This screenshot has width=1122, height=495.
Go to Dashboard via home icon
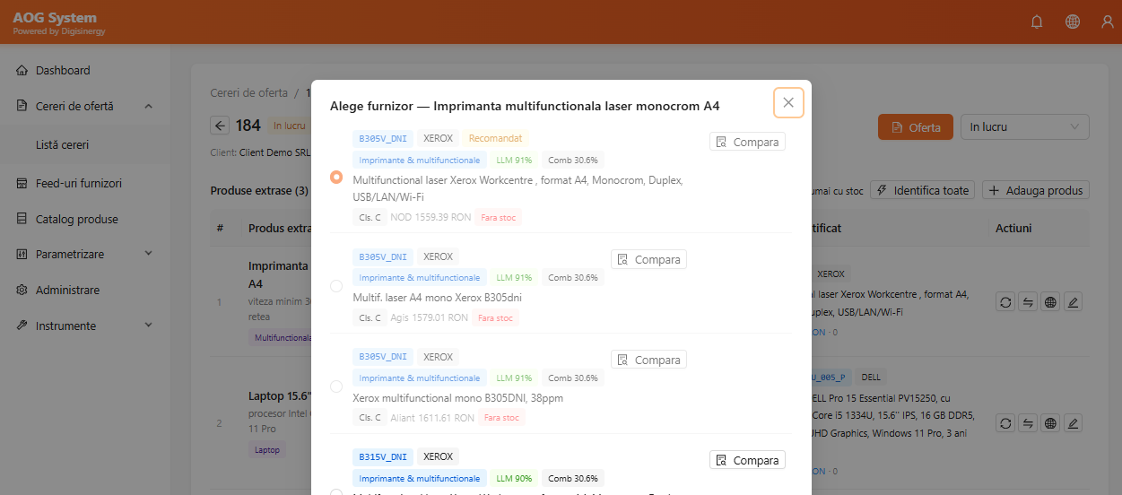[x=22, y=71]
